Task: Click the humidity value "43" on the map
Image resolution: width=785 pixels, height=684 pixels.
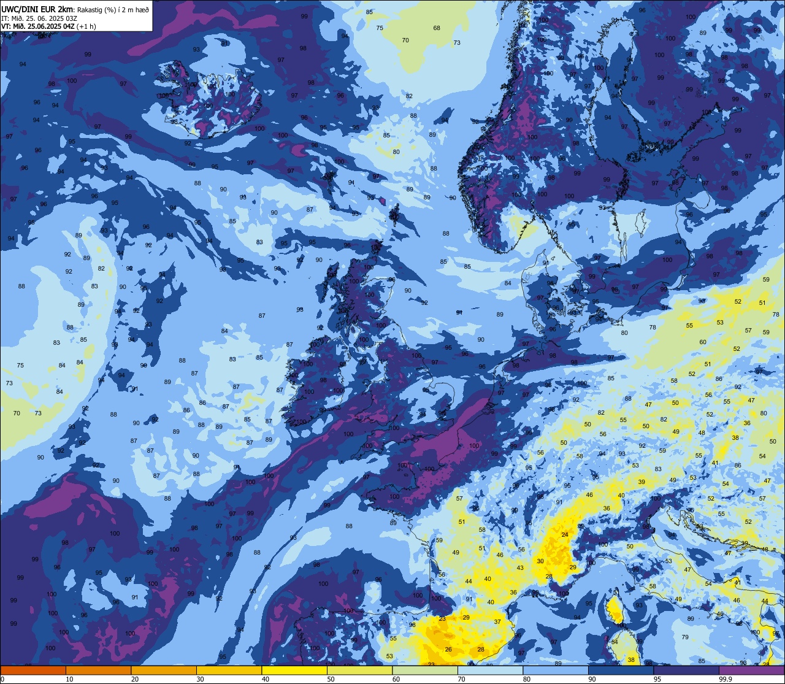Action: pyautogui.click(x=520, y=568)
